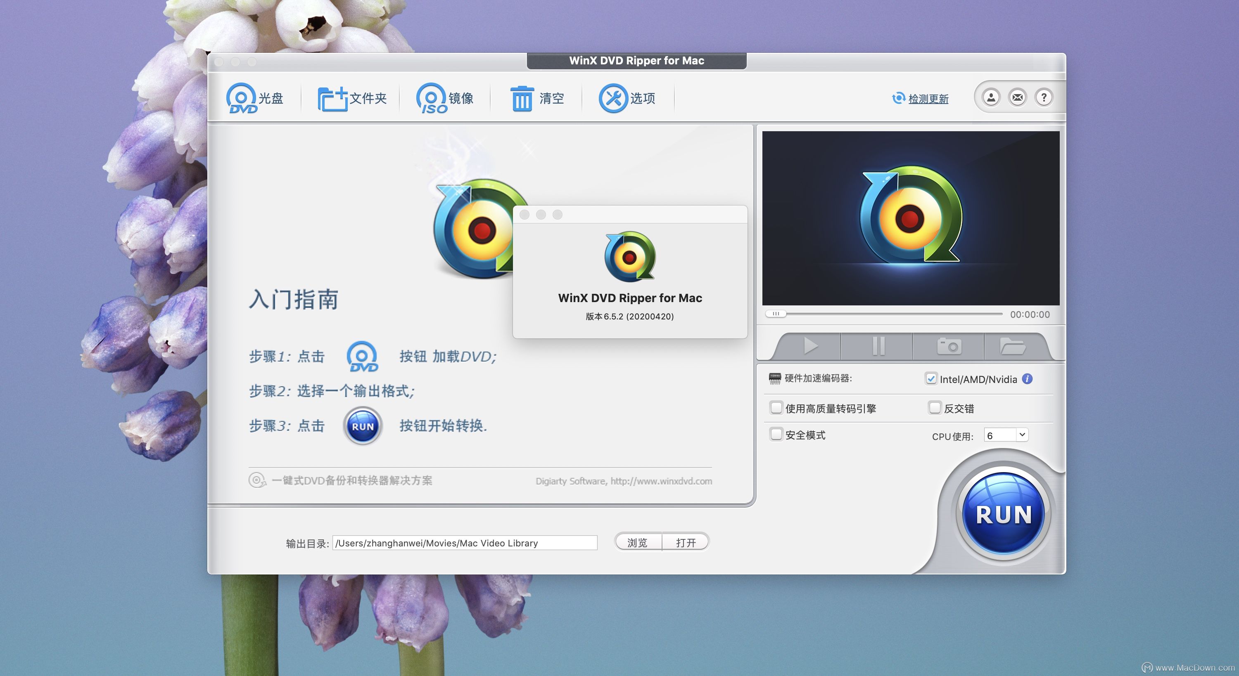The image size is (1239, 676).
Task: Click version text 版本 6.5.2 (20200420)
Action: point(629,317)
